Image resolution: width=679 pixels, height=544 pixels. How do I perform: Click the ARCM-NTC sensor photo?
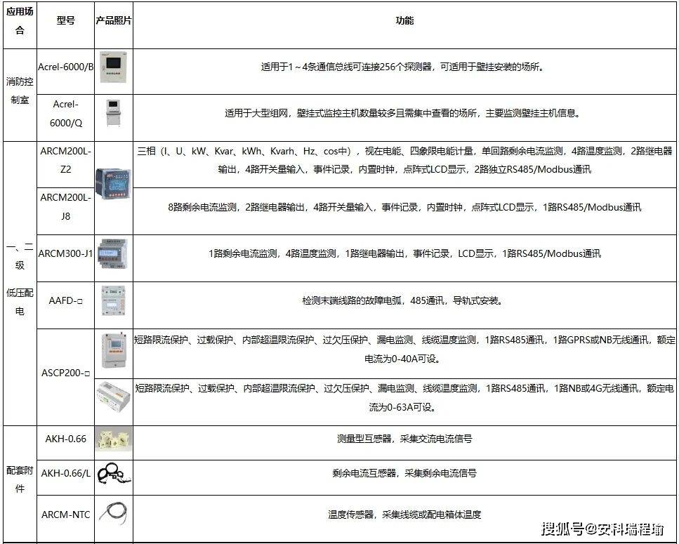[114, 512]
